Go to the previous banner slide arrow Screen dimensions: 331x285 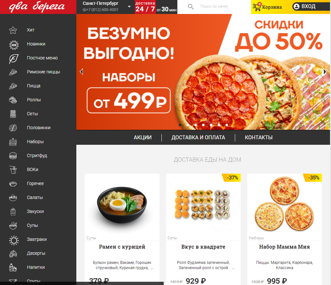[x=81, y=72]
